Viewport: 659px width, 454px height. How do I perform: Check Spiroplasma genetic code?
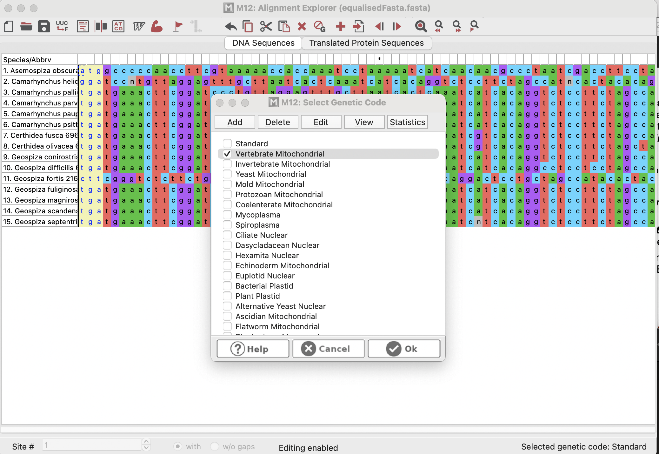tap(227, 225)
